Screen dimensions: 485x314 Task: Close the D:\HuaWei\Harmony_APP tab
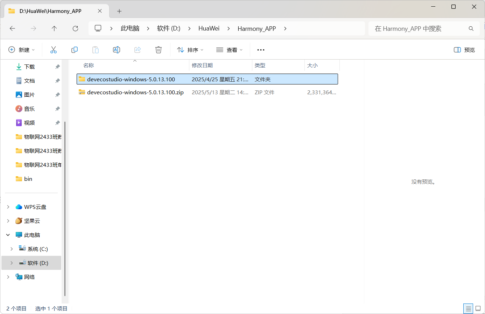click(100, 11)
